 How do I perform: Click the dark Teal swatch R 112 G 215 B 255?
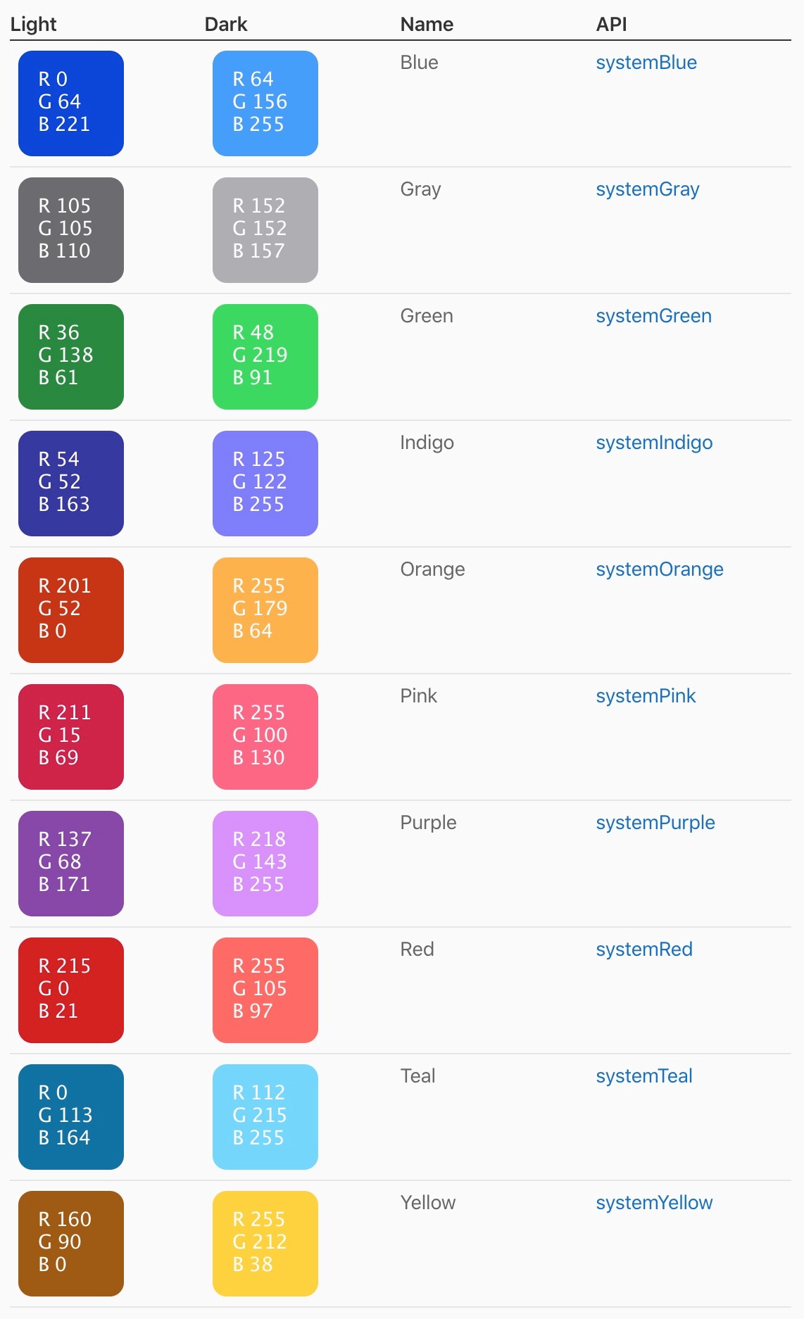[x=265, y=1117]
